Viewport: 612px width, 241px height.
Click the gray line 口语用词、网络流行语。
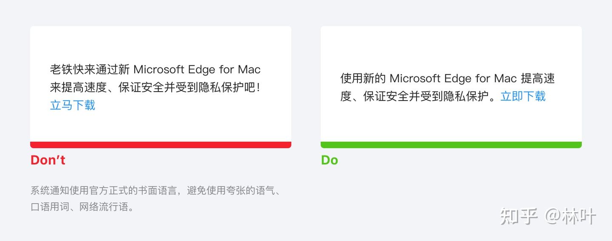click(82, 207)
